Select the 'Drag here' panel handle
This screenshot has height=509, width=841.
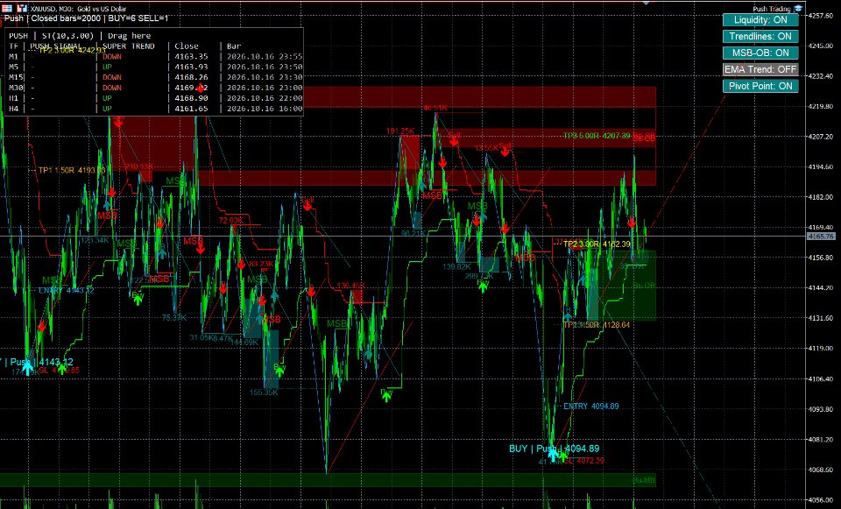pos(130,36)
